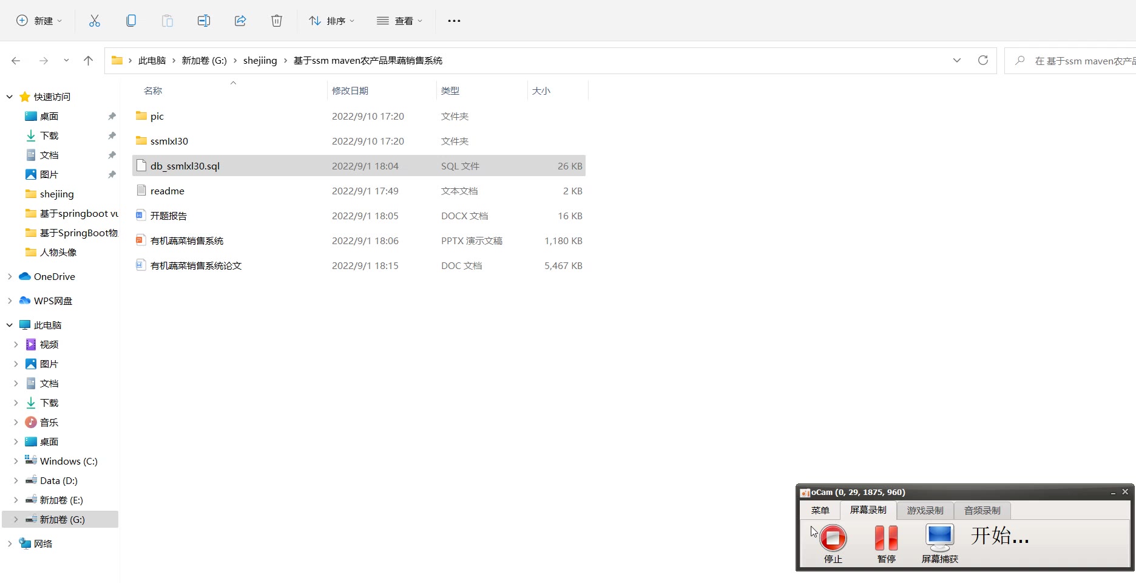Pause the oCam recording
Screen dimensions: 1136x583
(886, 543)
